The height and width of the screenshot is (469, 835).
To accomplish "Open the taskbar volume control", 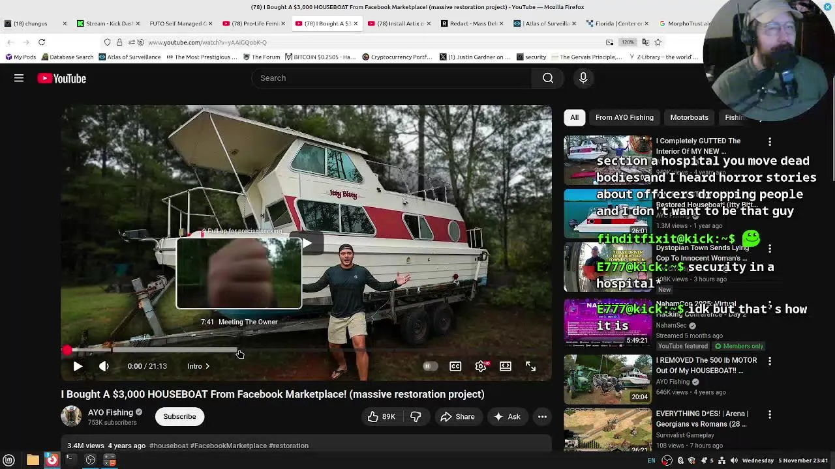I will point(734,461).
